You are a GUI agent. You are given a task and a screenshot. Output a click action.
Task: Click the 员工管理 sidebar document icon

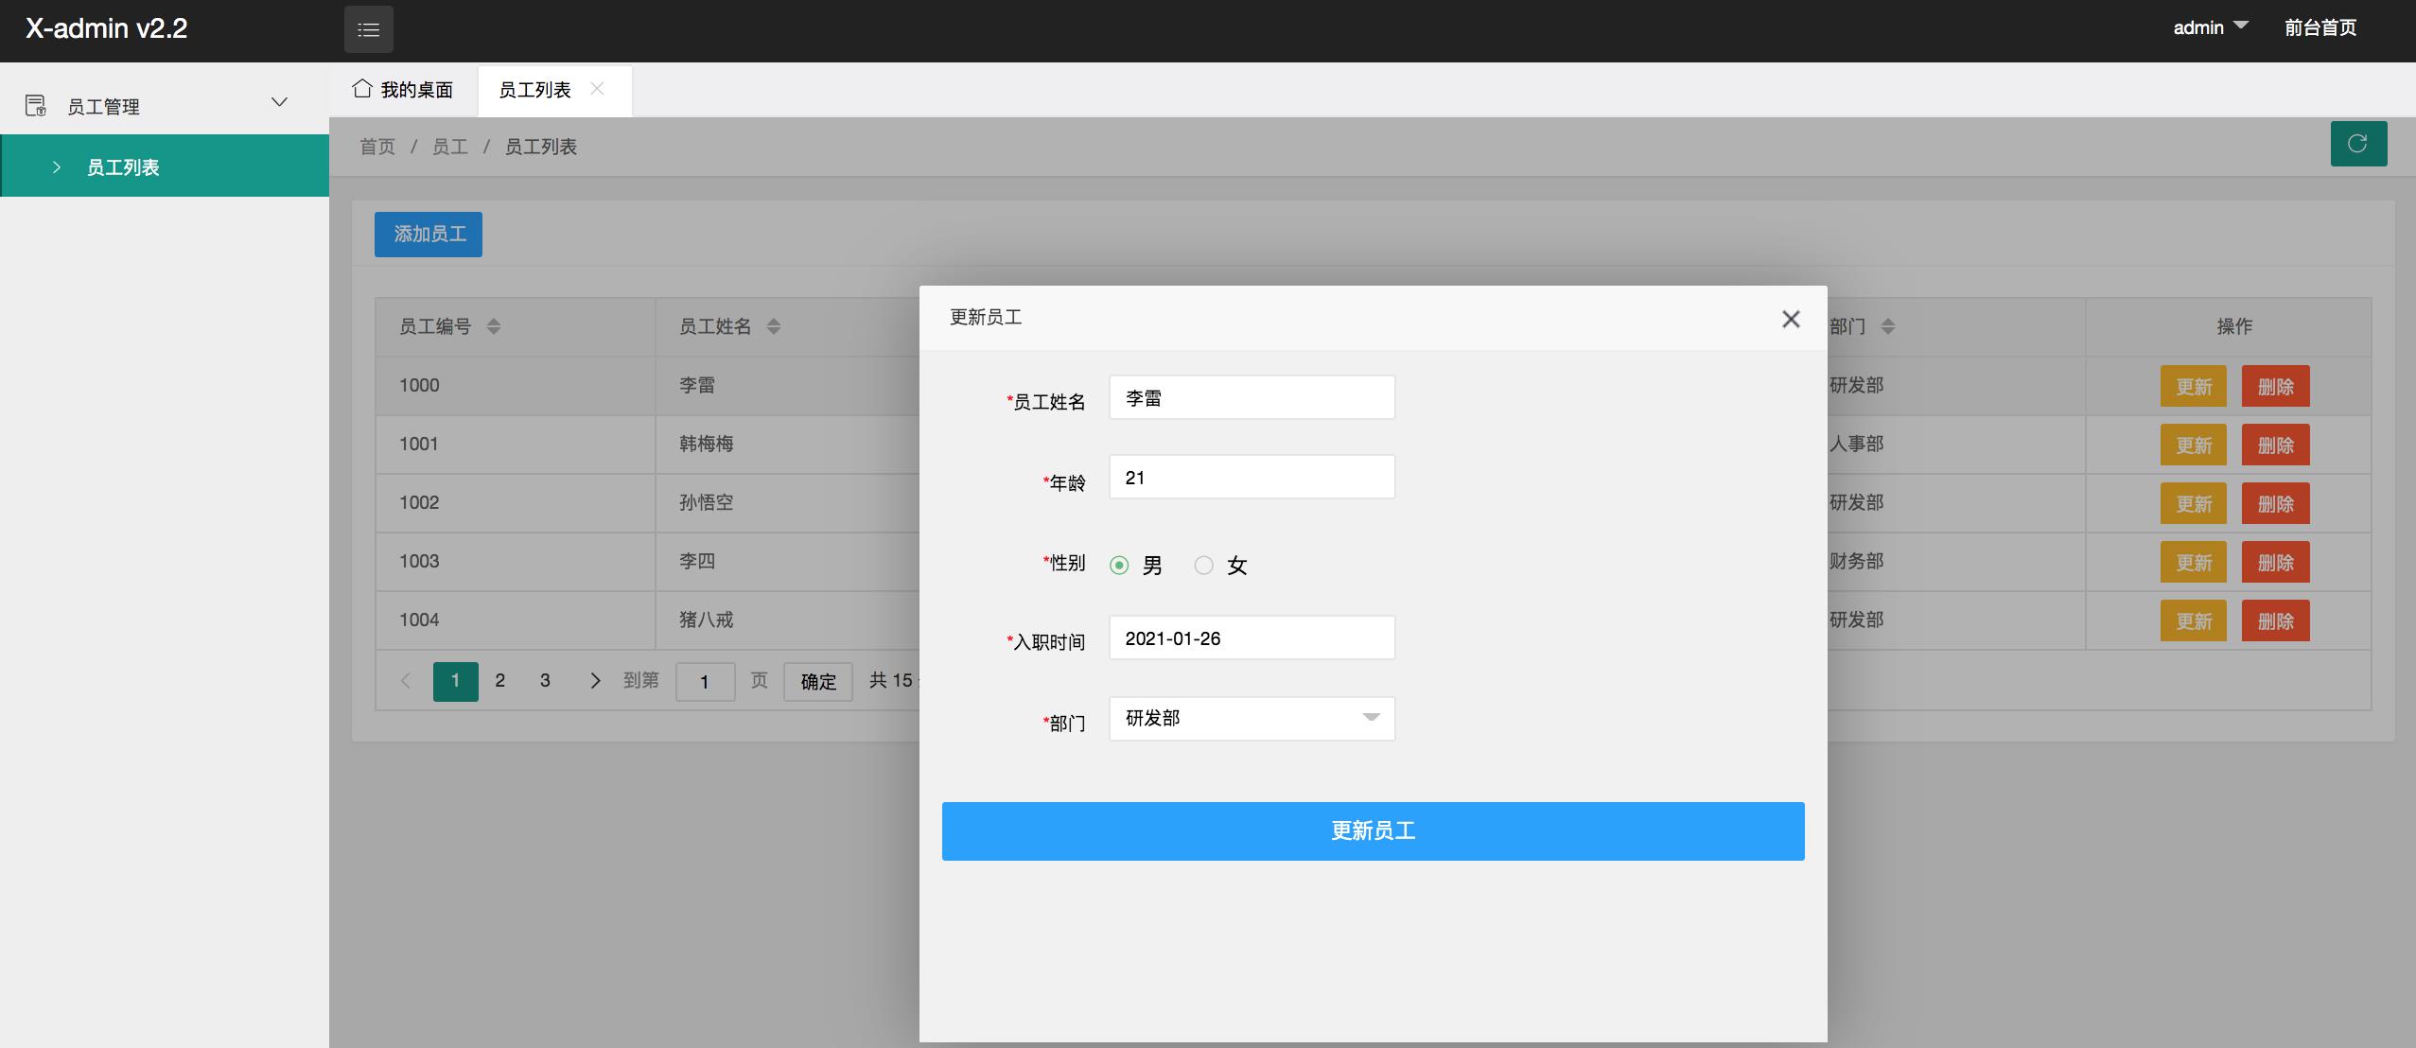click(35, 105)
